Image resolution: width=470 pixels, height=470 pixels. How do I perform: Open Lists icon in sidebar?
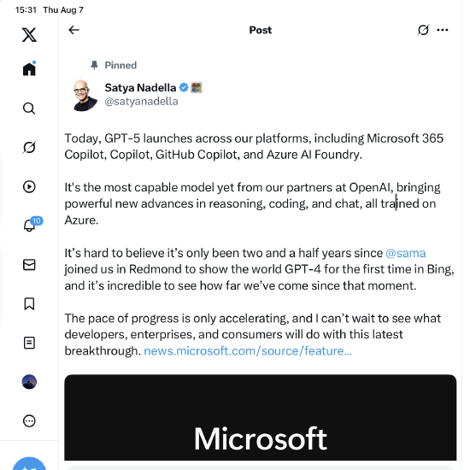click(x=29, y=343)
